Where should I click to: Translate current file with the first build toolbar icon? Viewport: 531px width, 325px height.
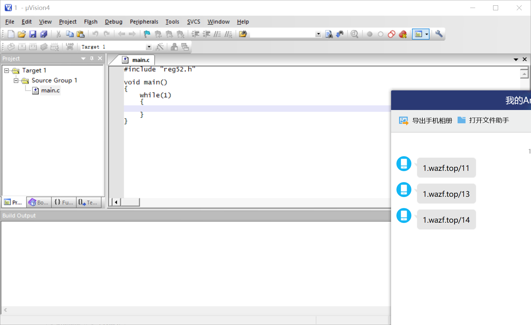coord(11,47)
